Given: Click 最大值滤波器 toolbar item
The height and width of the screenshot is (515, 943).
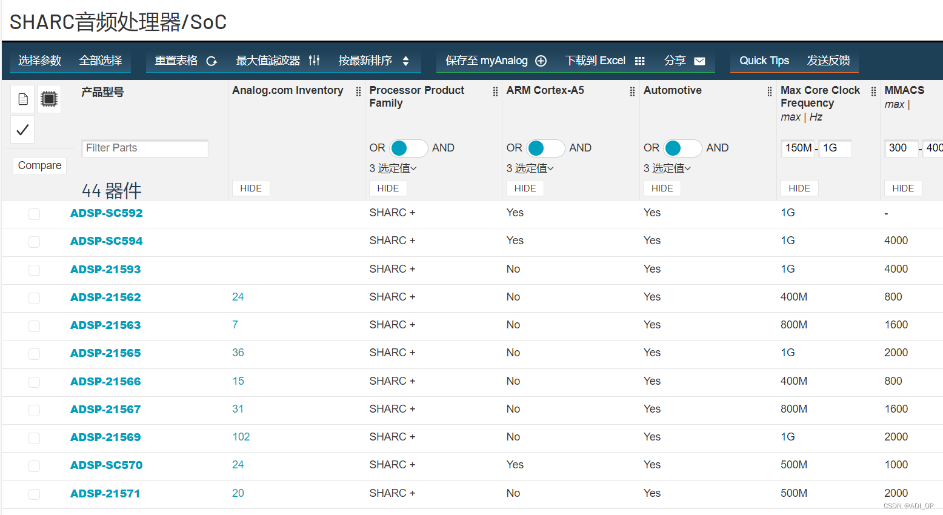Looking at the screenshot, I should [x=268, y=61].
